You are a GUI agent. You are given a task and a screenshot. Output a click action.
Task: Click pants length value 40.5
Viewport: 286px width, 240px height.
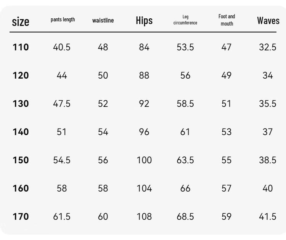click(x=62, y=47)
